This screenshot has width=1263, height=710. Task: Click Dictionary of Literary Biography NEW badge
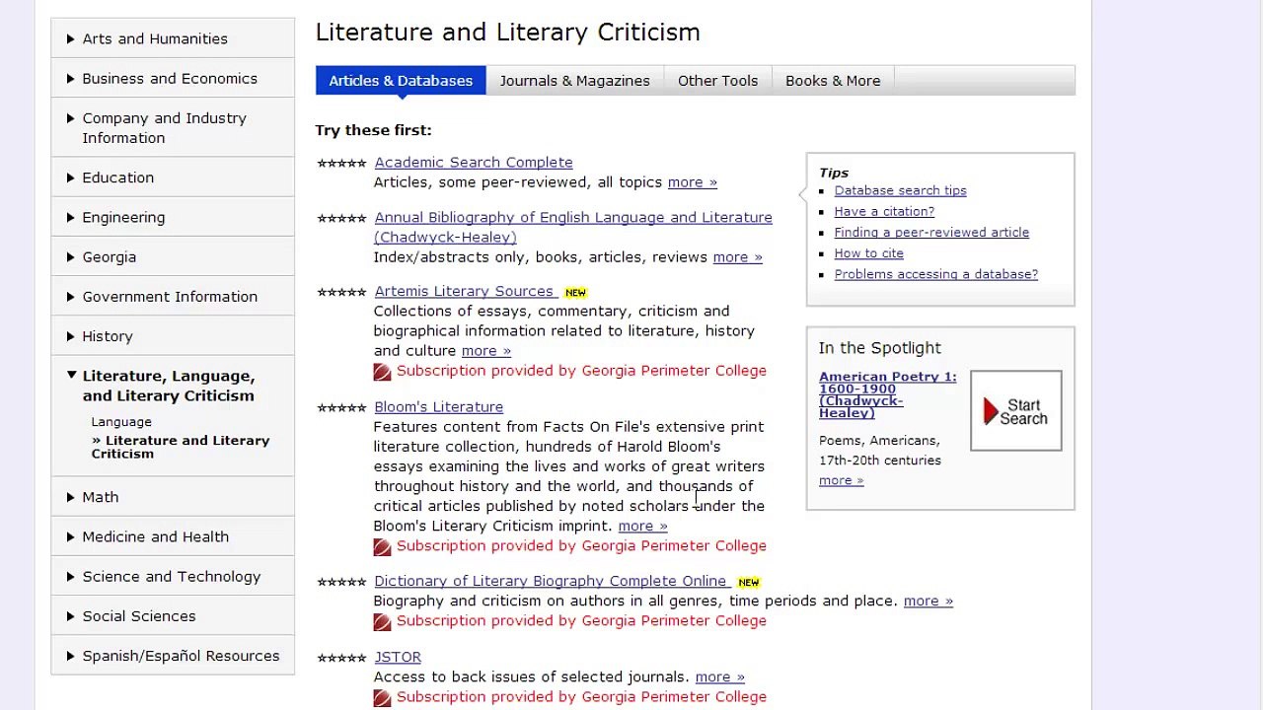click(748, 583)
